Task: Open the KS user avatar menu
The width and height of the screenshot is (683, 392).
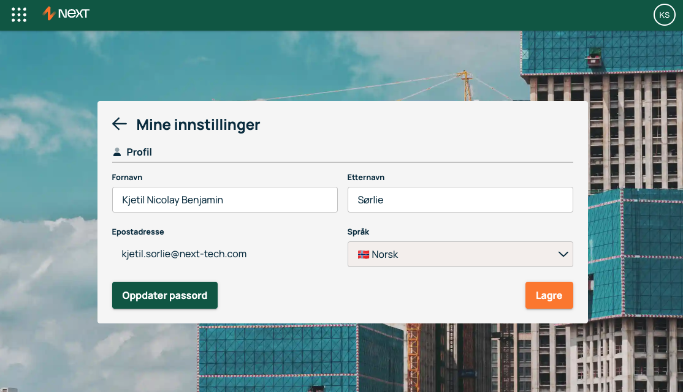Action: point(664,15)
